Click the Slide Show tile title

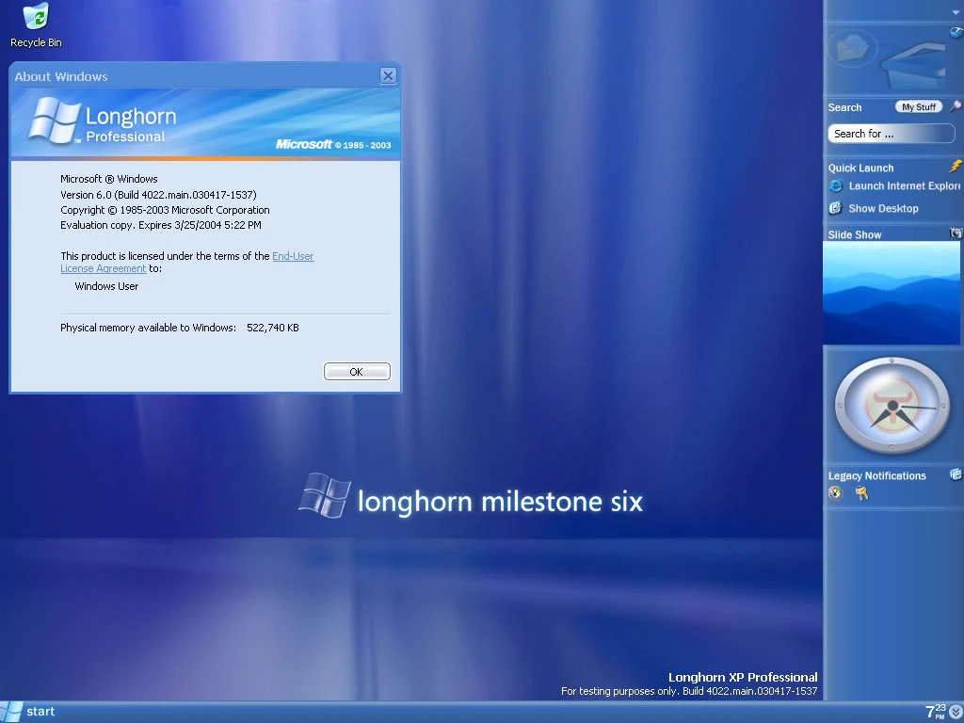[855, 234]
